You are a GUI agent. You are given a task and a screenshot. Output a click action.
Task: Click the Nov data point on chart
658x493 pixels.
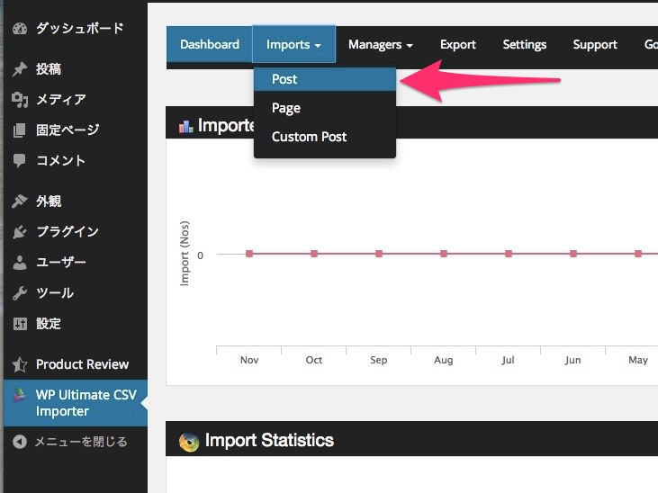249,254
